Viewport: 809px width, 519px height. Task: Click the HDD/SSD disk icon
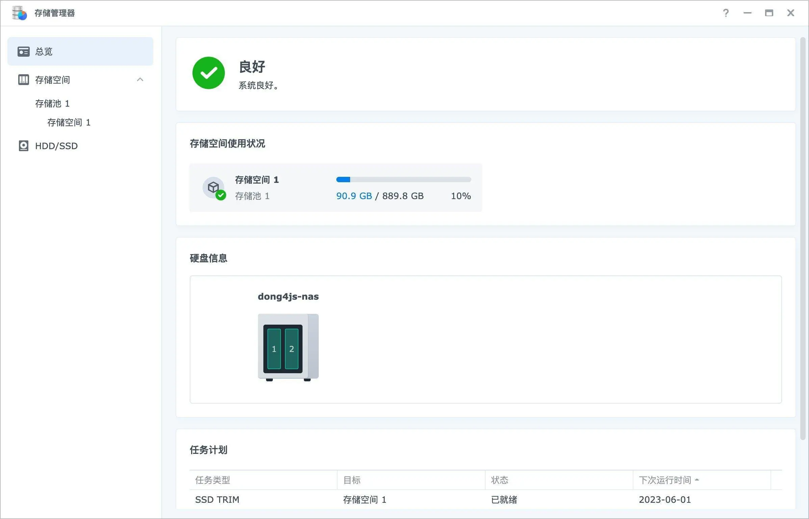coord(24,146)
